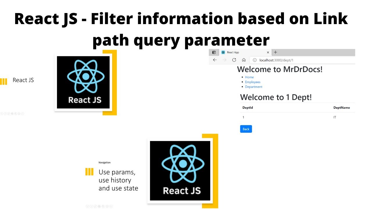Click the lower React JS logo thumbnail

(180, 171)
